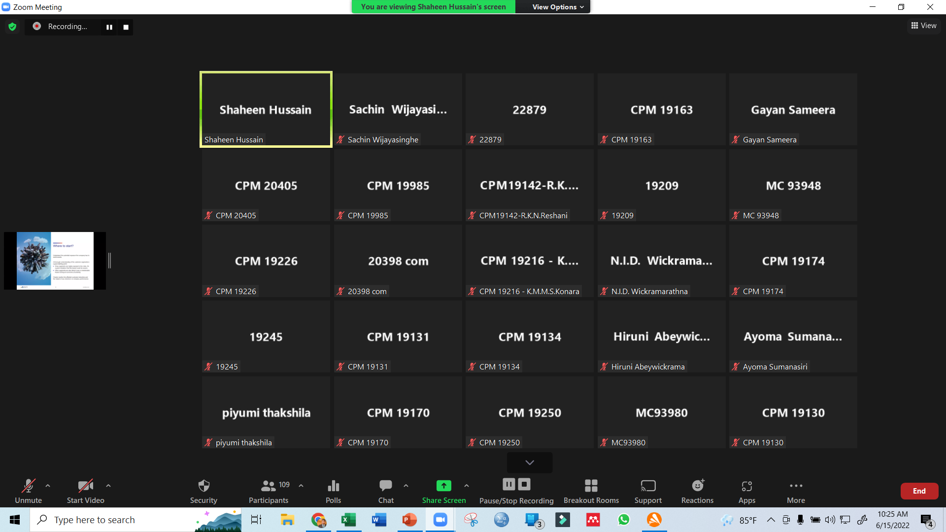Click the Support button
The image size is (946, 532).
pyautogui.click(x=648, y=491)
